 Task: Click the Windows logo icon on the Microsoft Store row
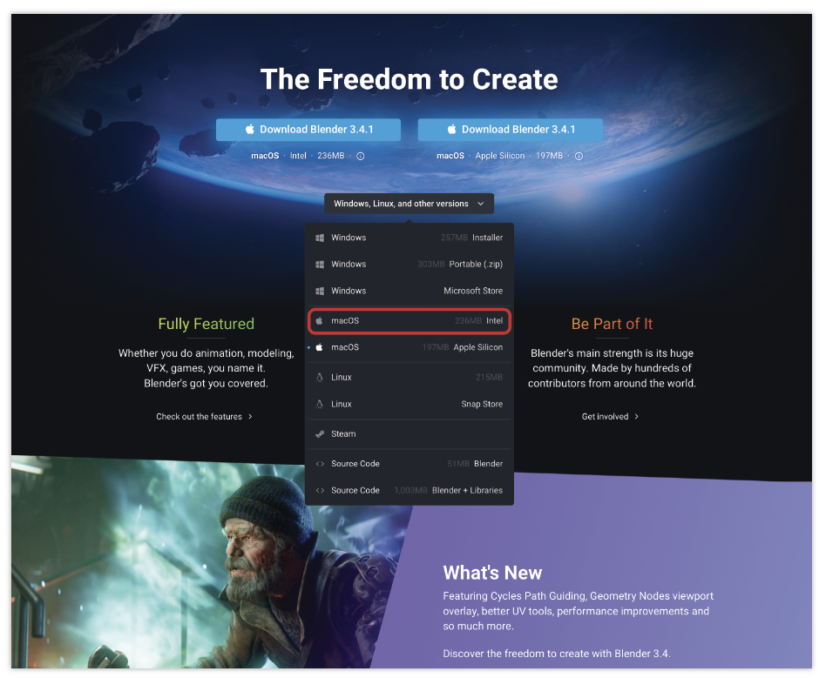320,291
